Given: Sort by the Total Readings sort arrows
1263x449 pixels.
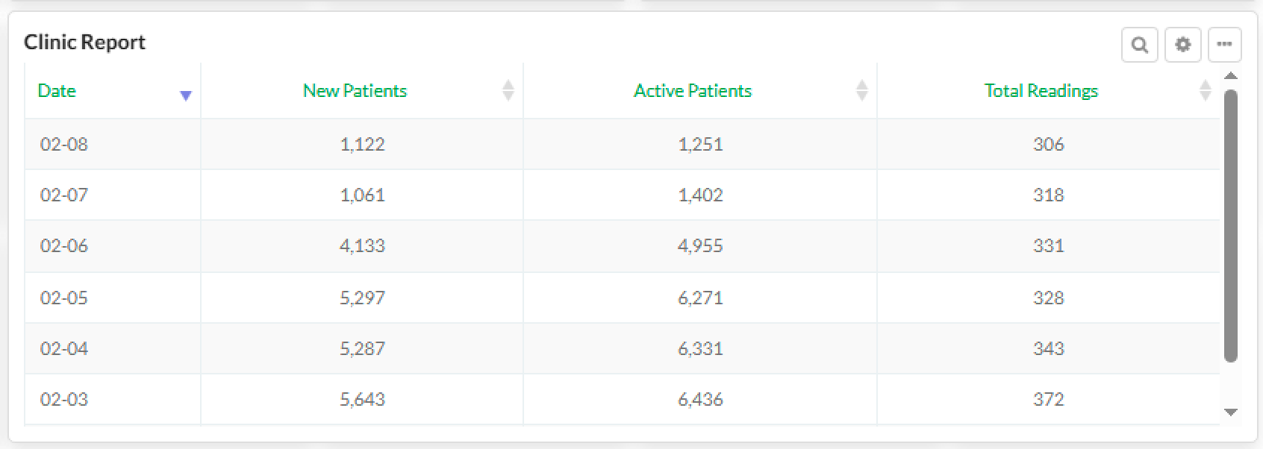Looking at the screenshot, I should coord(1205,90).
